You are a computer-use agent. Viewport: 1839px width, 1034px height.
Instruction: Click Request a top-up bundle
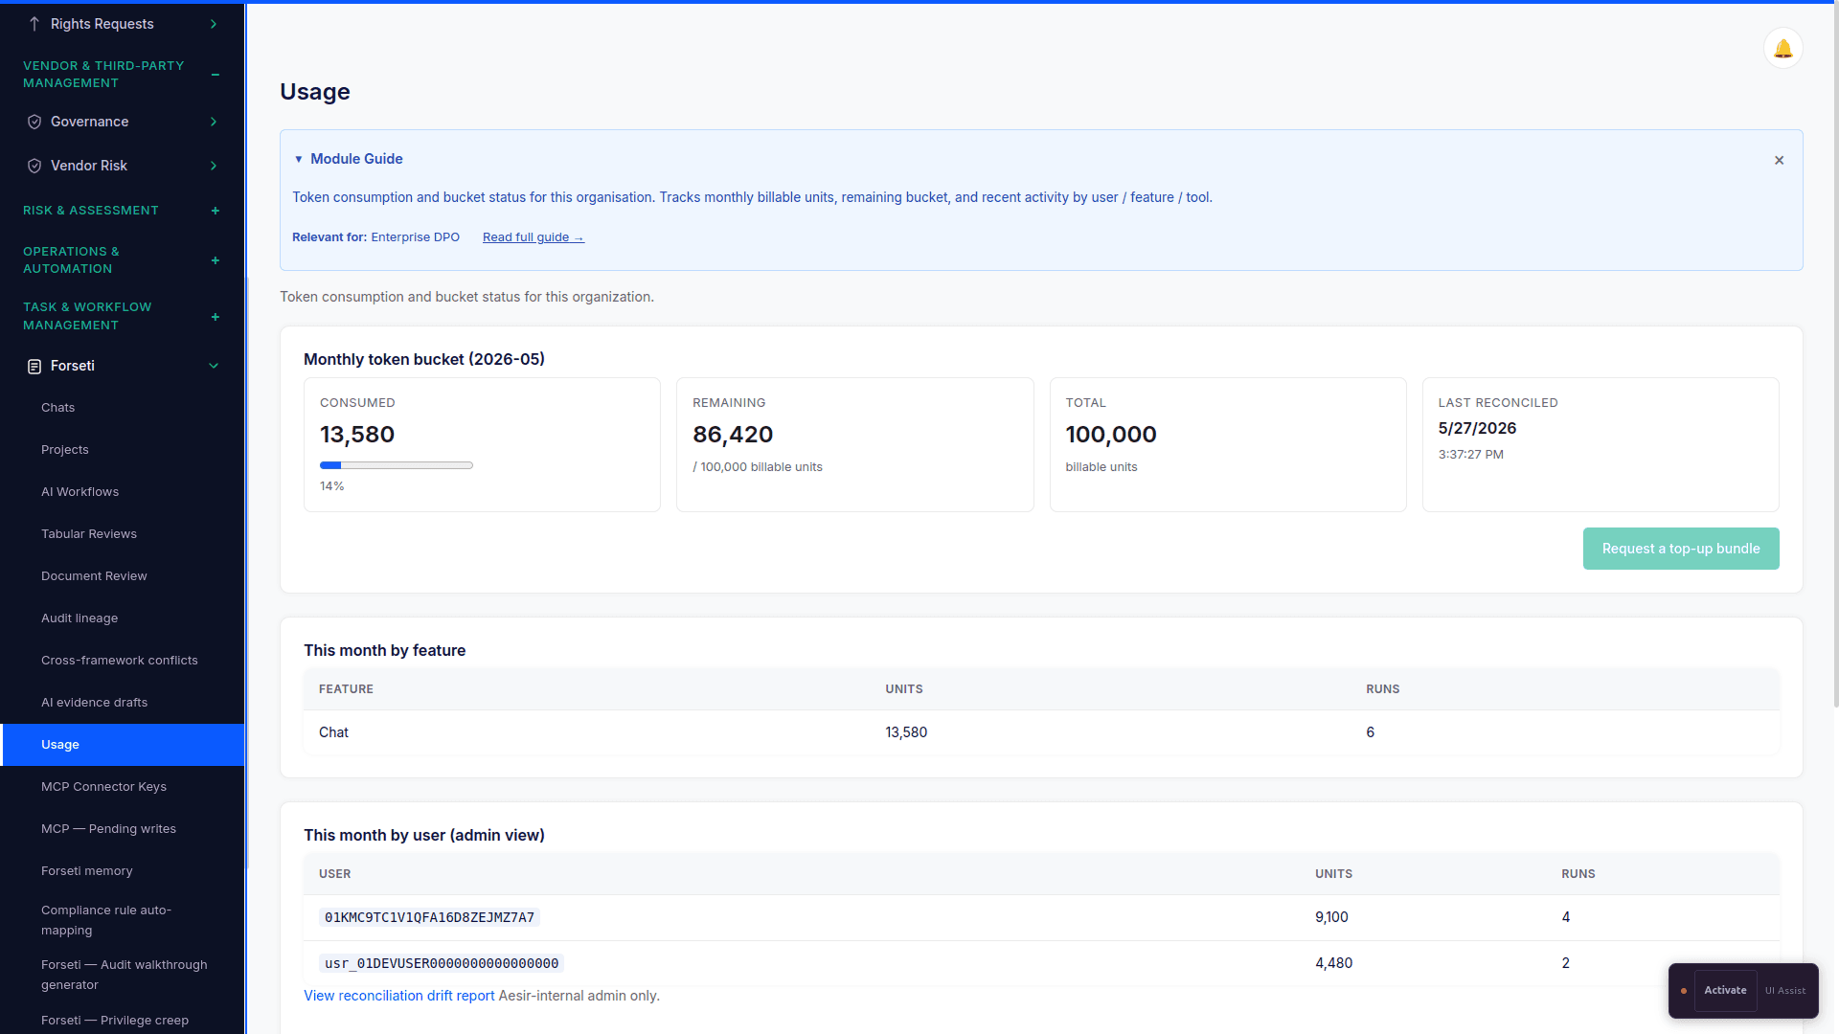[1680, 549]
